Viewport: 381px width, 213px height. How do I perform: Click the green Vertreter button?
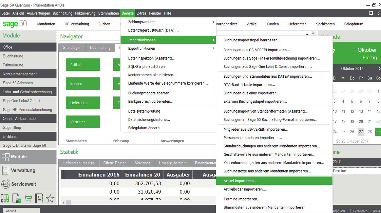point(83,122)
